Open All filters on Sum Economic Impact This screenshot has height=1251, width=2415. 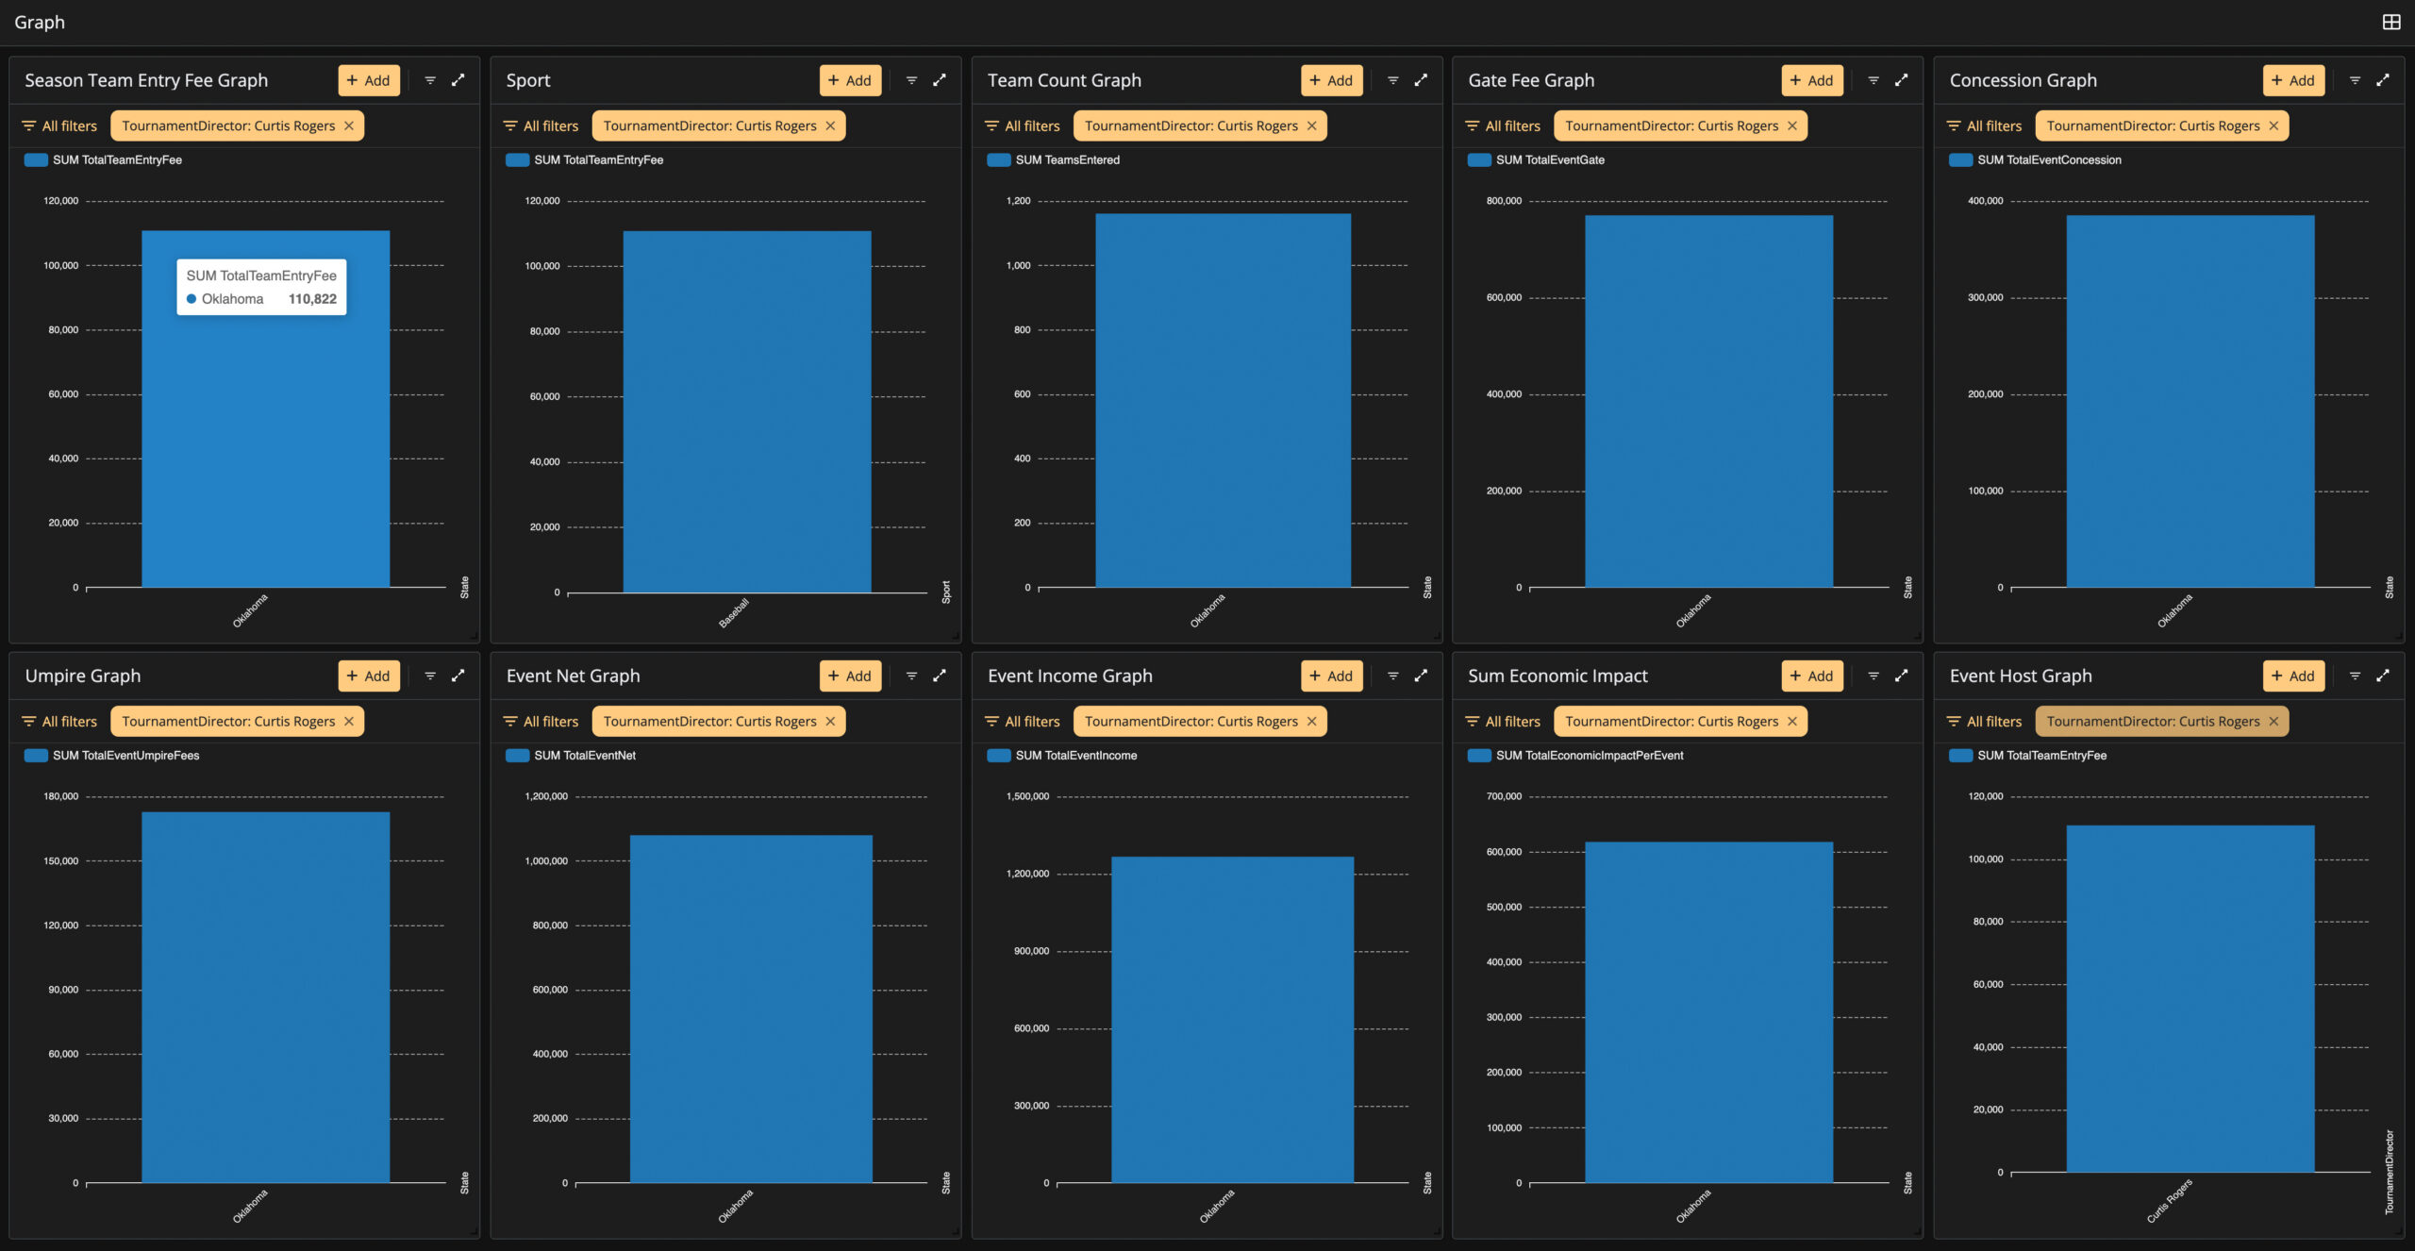point(1503,721)
